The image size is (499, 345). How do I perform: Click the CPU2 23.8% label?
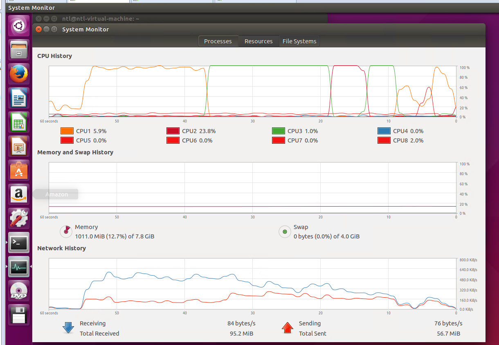click(199, 131)
